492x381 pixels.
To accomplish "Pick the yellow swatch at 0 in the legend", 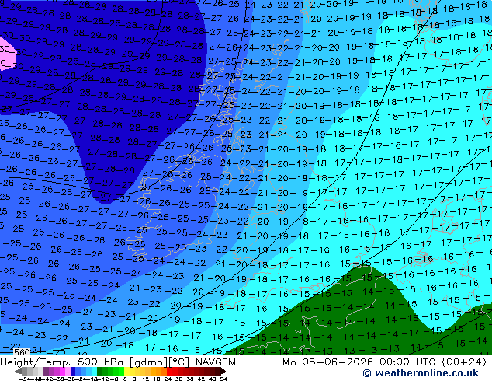I will coord(126,371).
